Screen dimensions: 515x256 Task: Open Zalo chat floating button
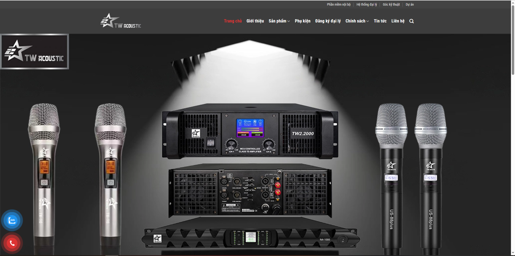coord(12,220)
